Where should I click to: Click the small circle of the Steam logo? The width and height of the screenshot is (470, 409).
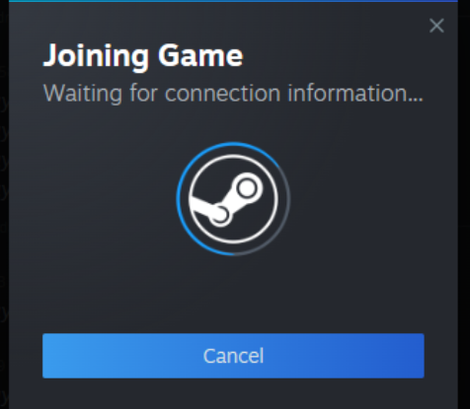click(x=220, y=214)
